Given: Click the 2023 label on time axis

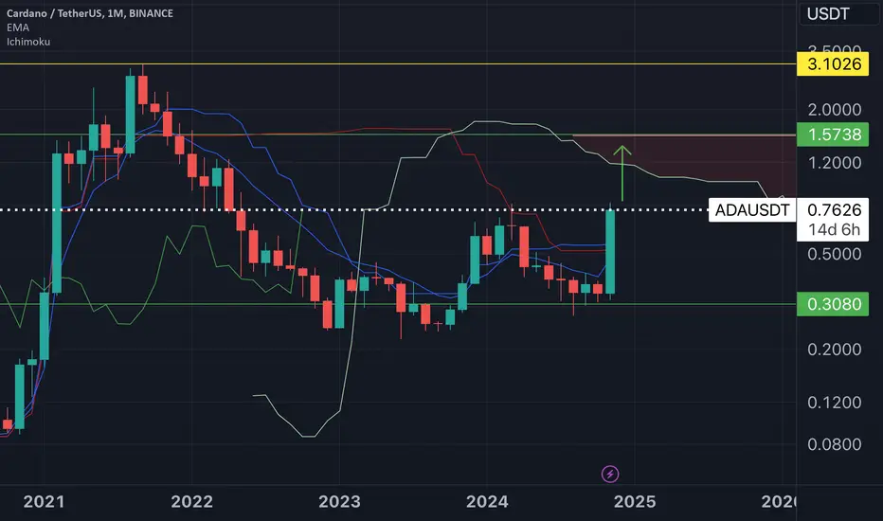Looking at the screenshot, I should tap(339, 501).
